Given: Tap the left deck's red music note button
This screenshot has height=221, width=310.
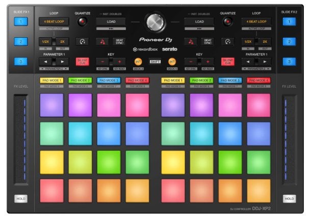Looking at the screenshot, I should coord(102,42).
